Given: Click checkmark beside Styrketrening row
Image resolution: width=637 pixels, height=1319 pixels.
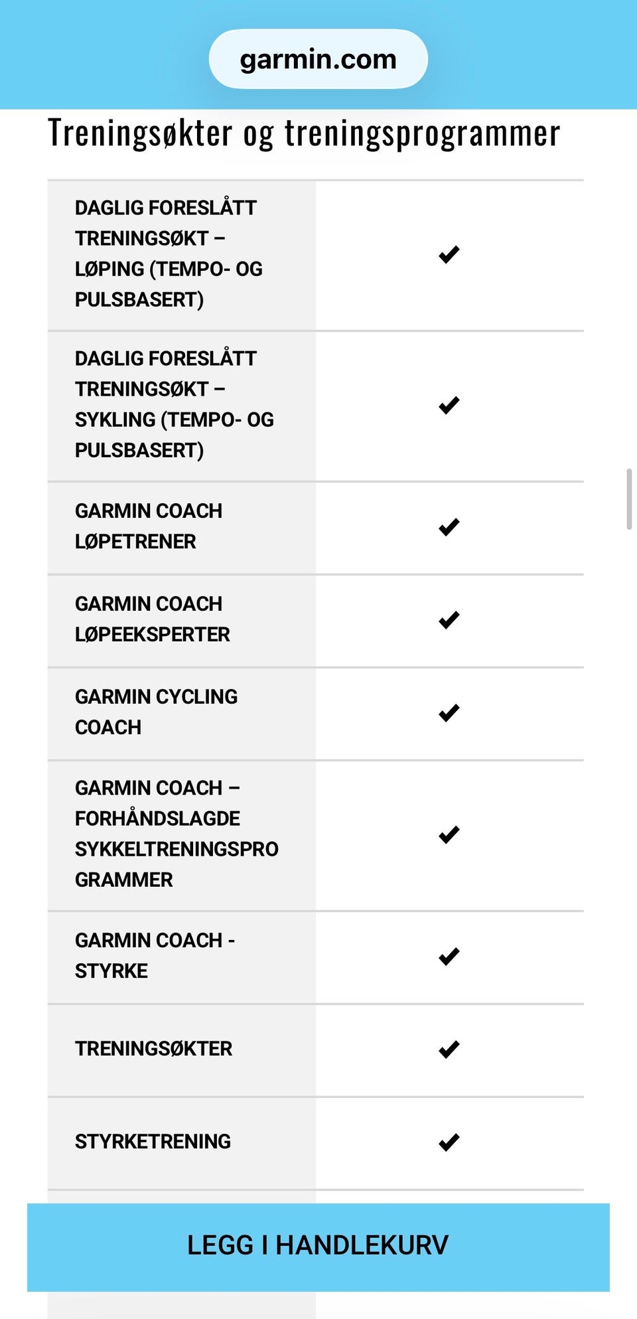Looking at the screenshot, I should click(449, 1142).
